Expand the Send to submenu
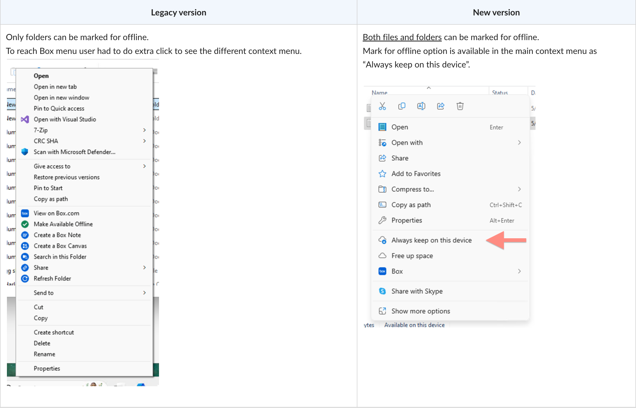Viewport: 636px width, 408px height. 144,293
